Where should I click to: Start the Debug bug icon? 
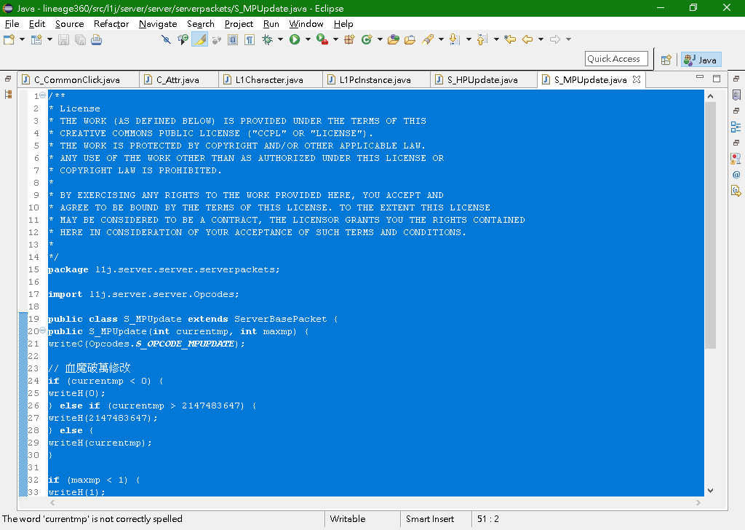pos(268,40)
